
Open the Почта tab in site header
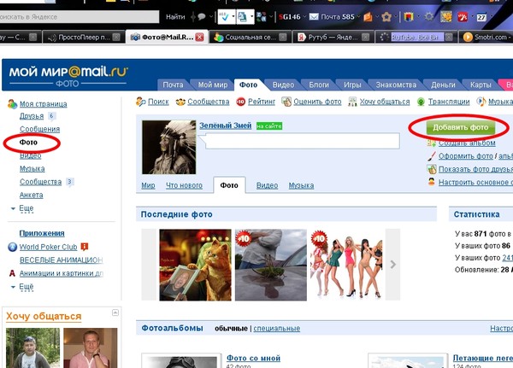(173, 85)
